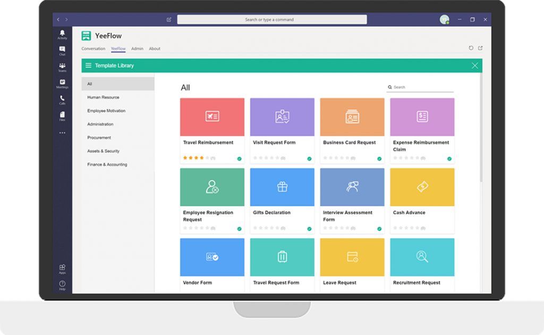
Task: Expand the more apps ellipsis in the sidebar
Action: [x=62, y=132]
